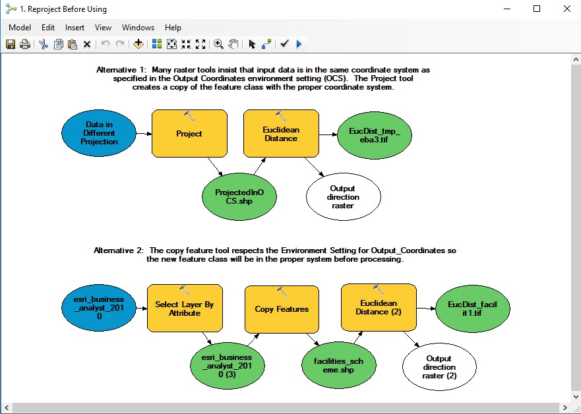Click the vertical scrollbar down arrow

[x=576, y=397]
